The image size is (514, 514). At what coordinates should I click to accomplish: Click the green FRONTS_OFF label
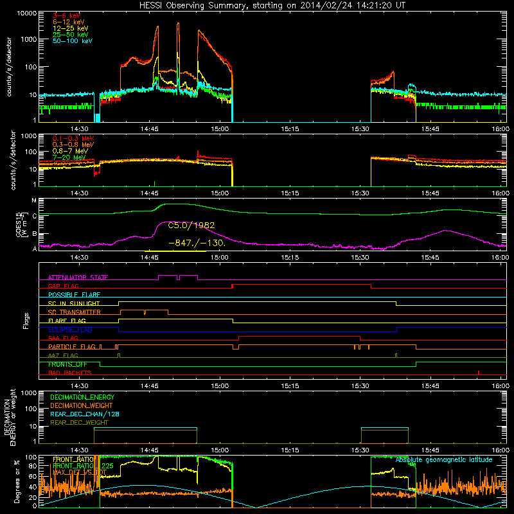point(67,364)
